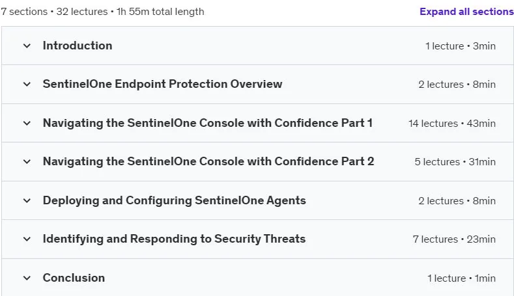The image size is (514, 296).
Task: Click the 7 sections course summary text
Action: tap(102, 12)
